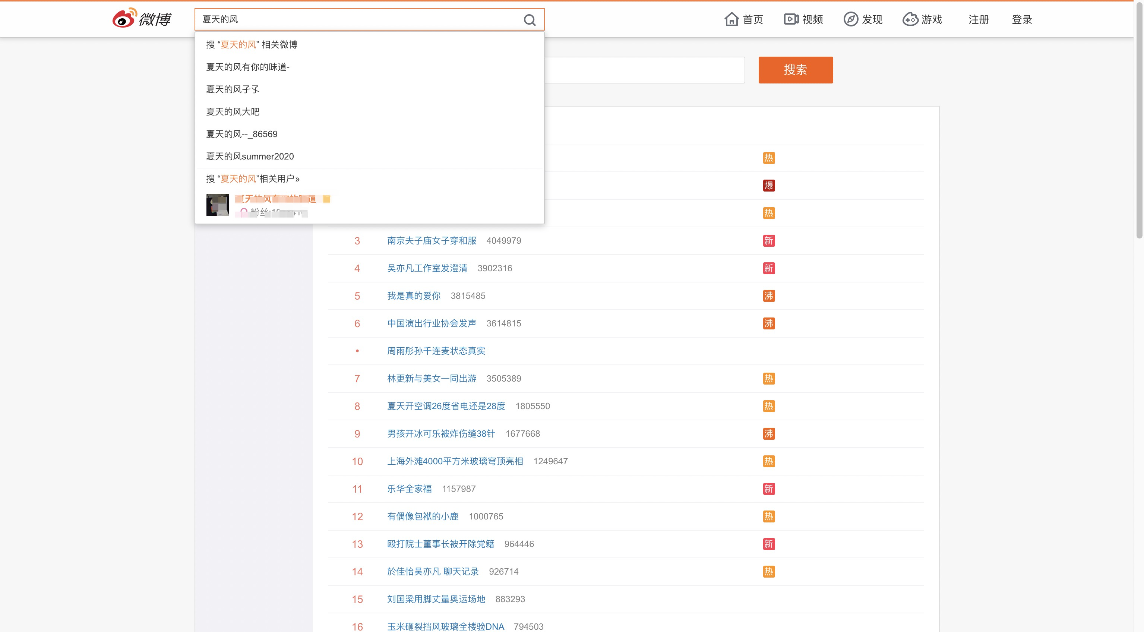The width and height of the screenshot is (1144, 632).
Task: Open 视频 video icon
Action: pyautogui.click(x=791, y=19)
